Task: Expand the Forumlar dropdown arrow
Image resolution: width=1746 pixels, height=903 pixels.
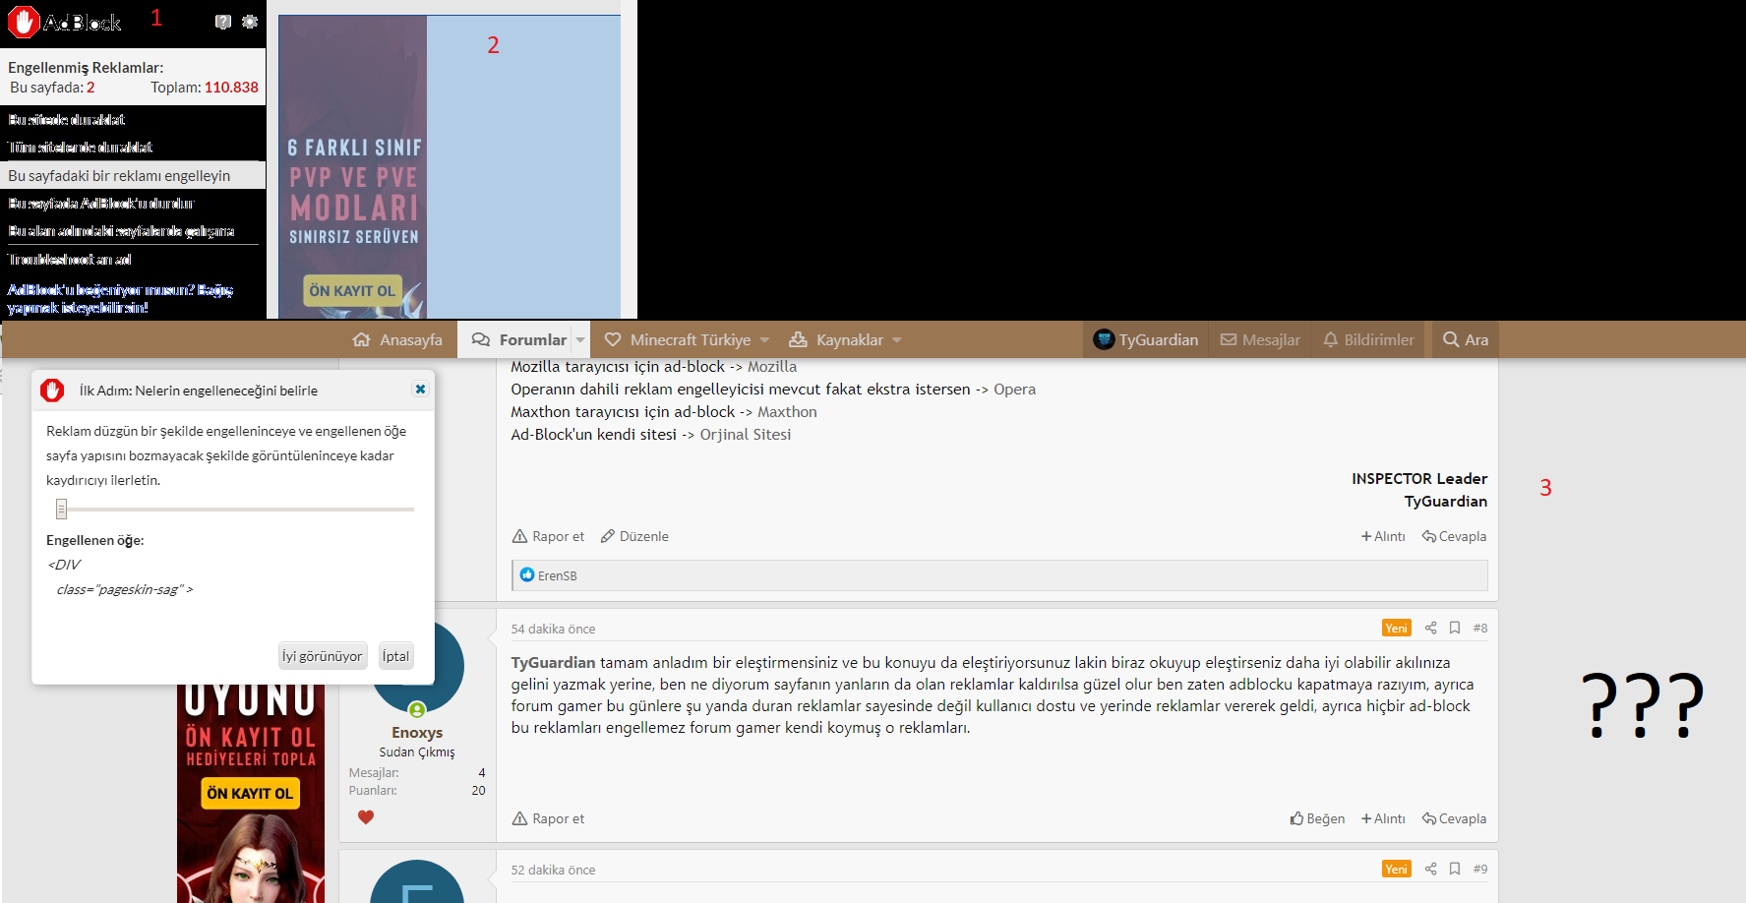Action: point(580,339)
